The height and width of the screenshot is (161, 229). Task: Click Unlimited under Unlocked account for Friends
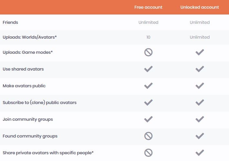click(200, 23)
